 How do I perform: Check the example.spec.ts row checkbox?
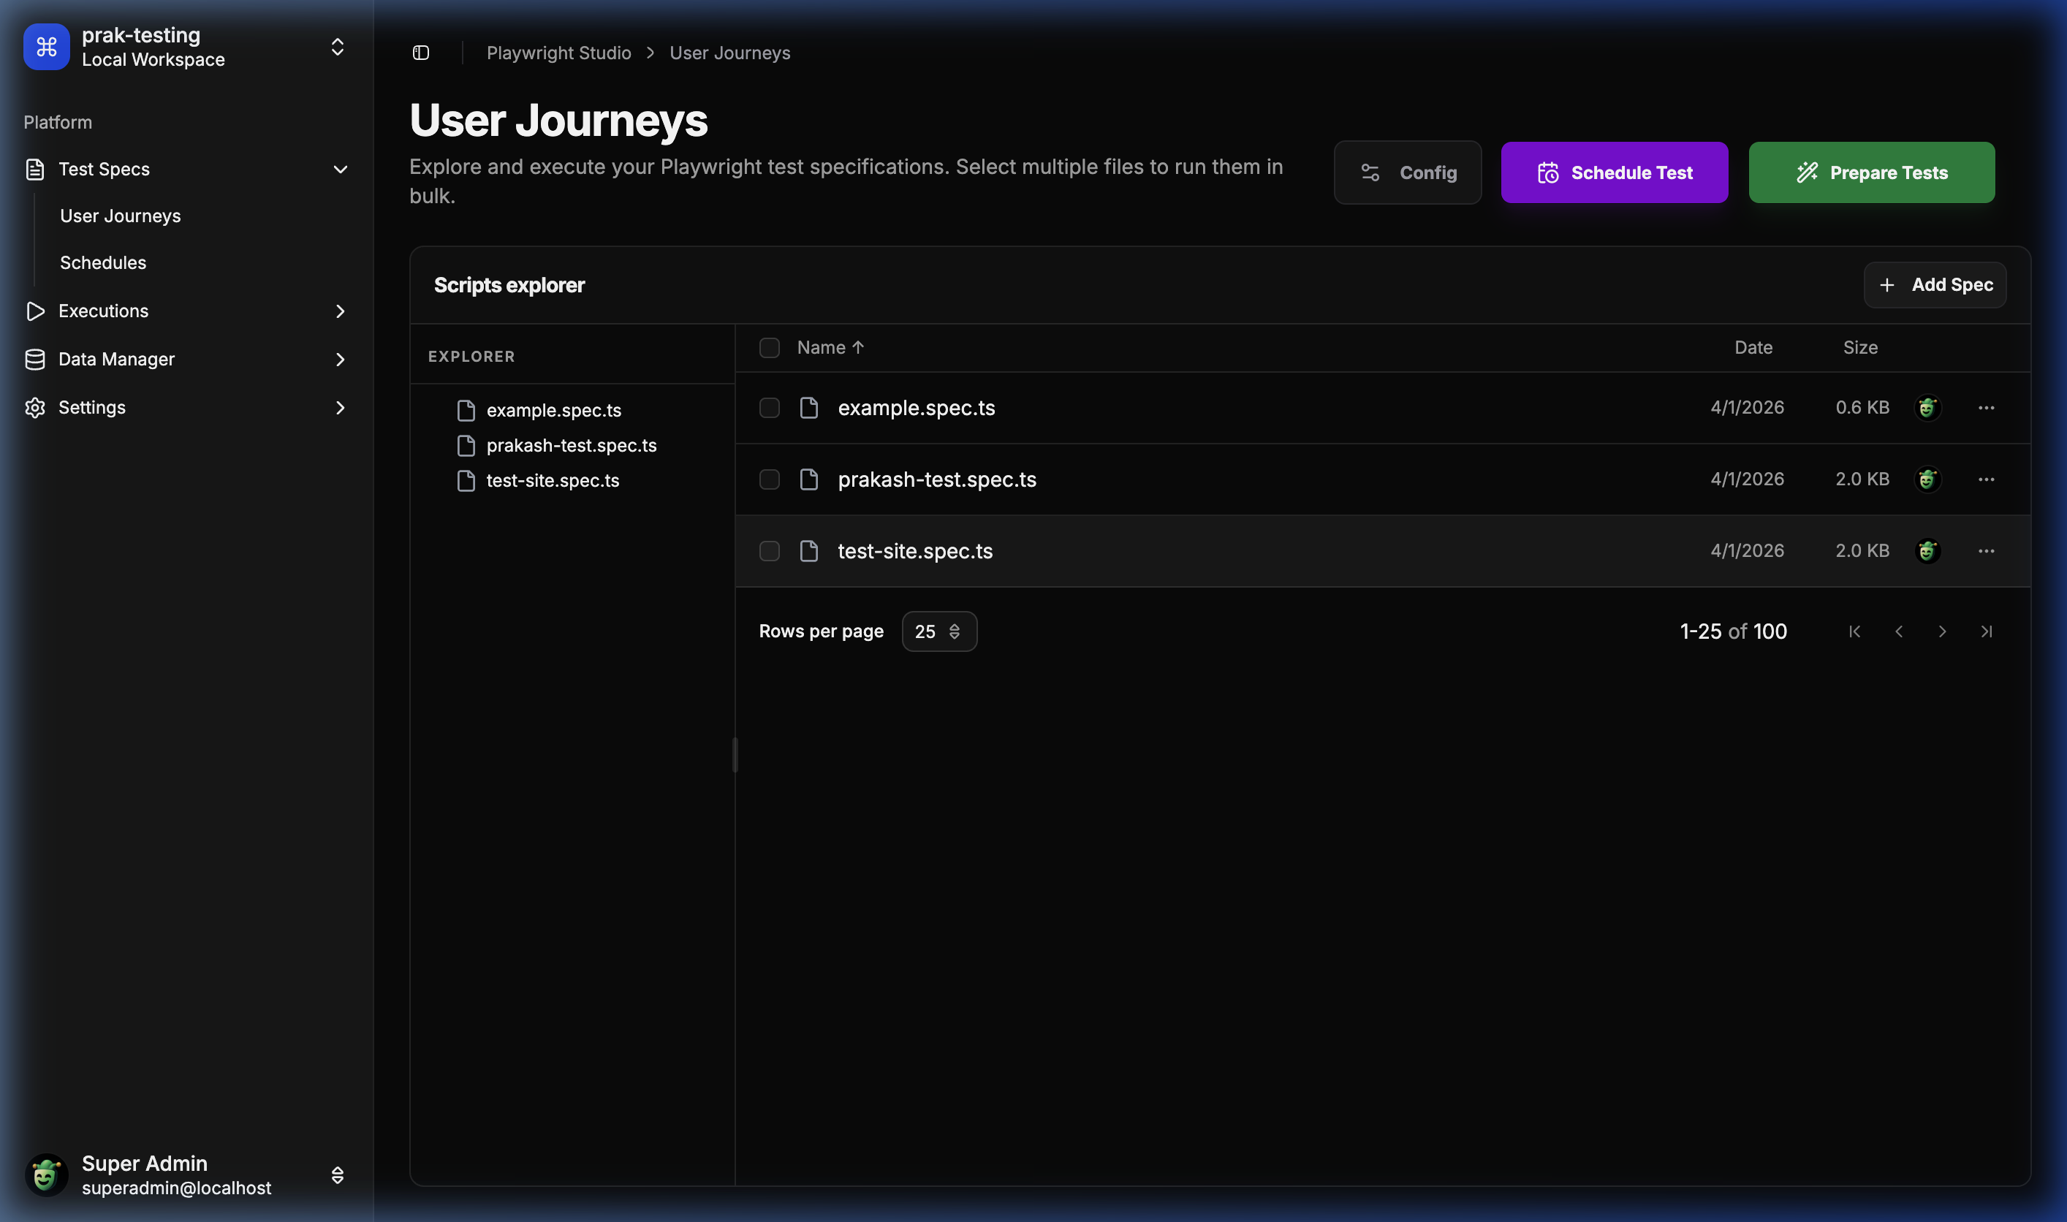click(x=769, y=408)
